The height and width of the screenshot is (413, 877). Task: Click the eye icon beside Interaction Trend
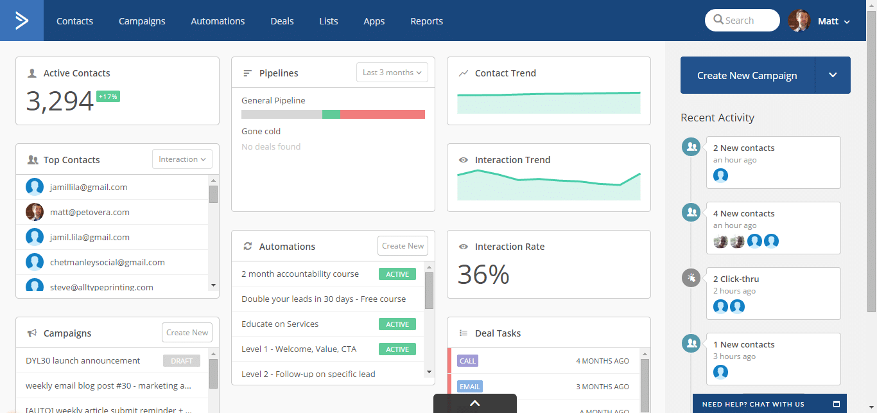464,160
